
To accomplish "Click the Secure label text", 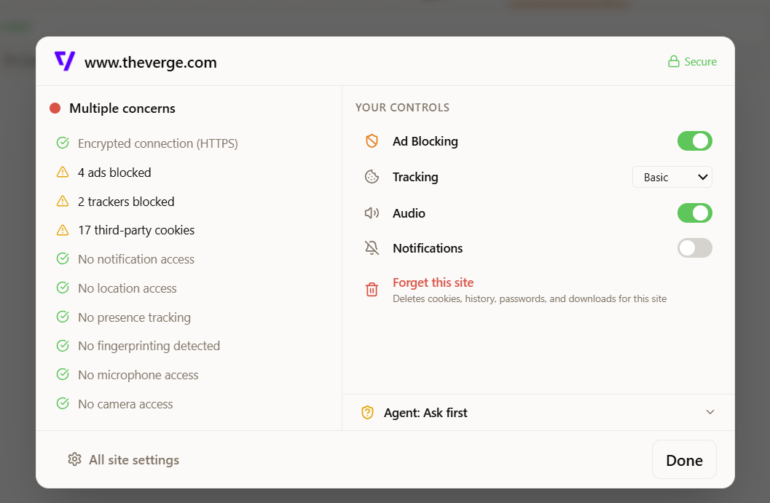I will click(700, 62).
